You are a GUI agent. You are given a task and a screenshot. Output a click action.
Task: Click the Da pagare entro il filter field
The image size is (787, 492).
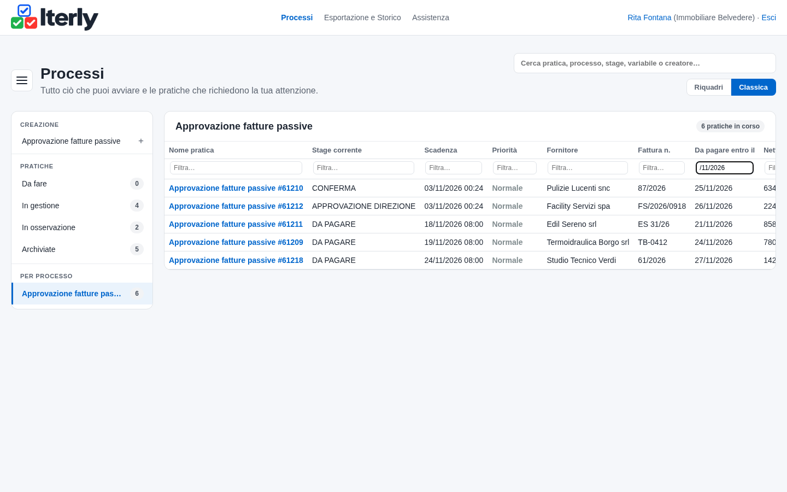point(725,168)
